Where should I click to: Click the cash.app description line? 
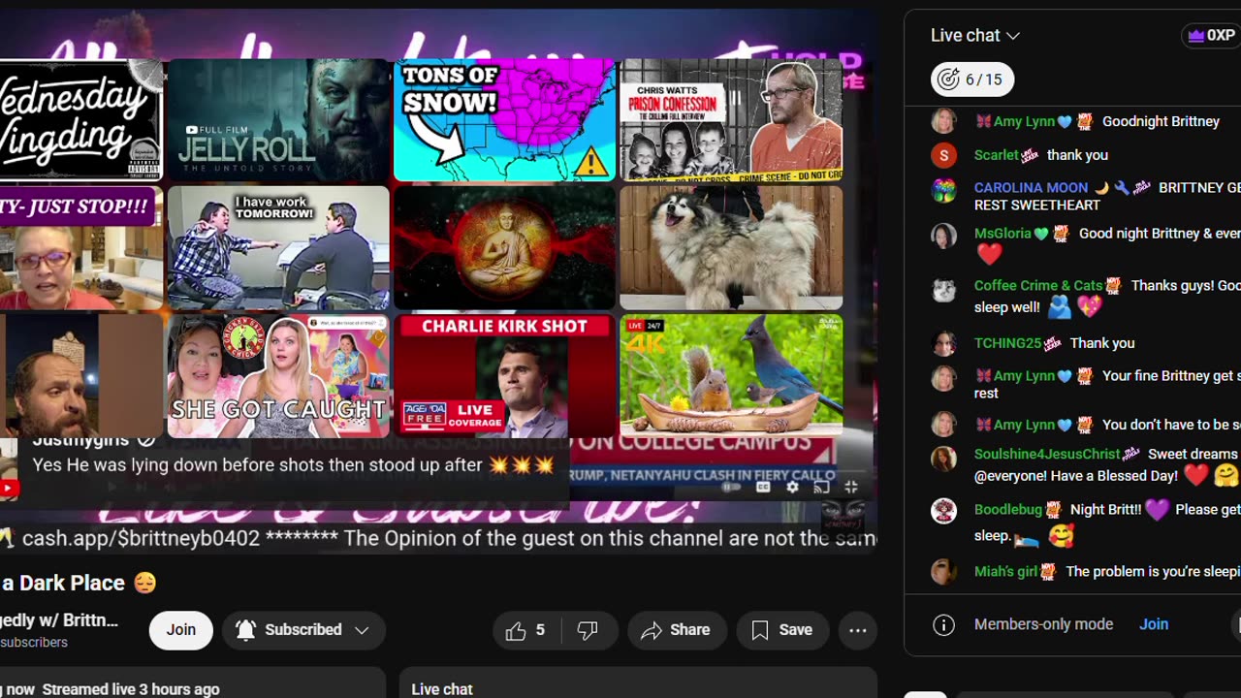click(439, 539)
